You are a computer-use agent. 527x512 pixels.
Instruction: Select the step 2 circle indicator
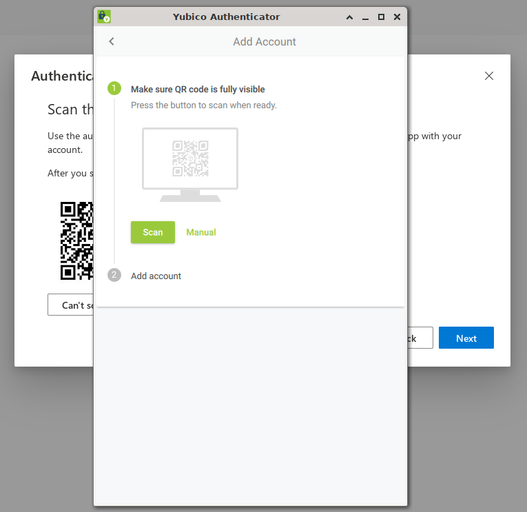pos(114,276)
